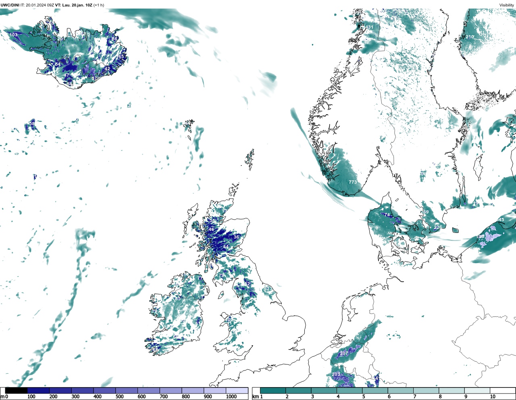
Task: Click the 9–10 km lightest teal swatch
Action: pos(477,390)
